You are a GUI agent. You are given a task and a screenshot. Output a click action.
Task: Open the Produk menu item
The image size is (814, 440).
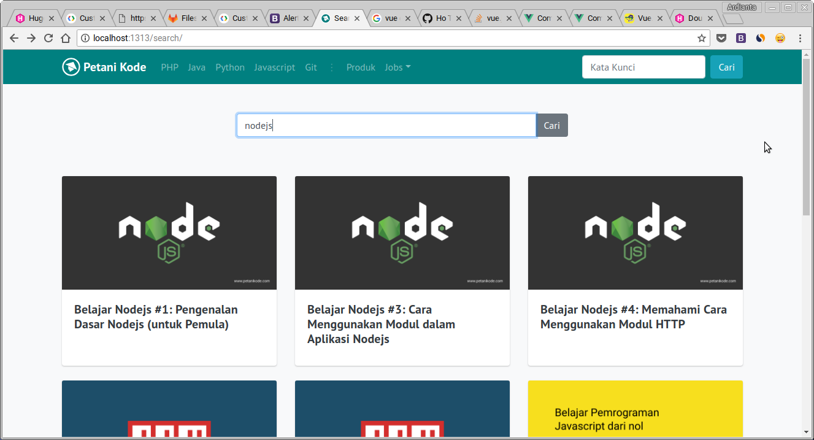pyautogui.click(x=361, y=67)
